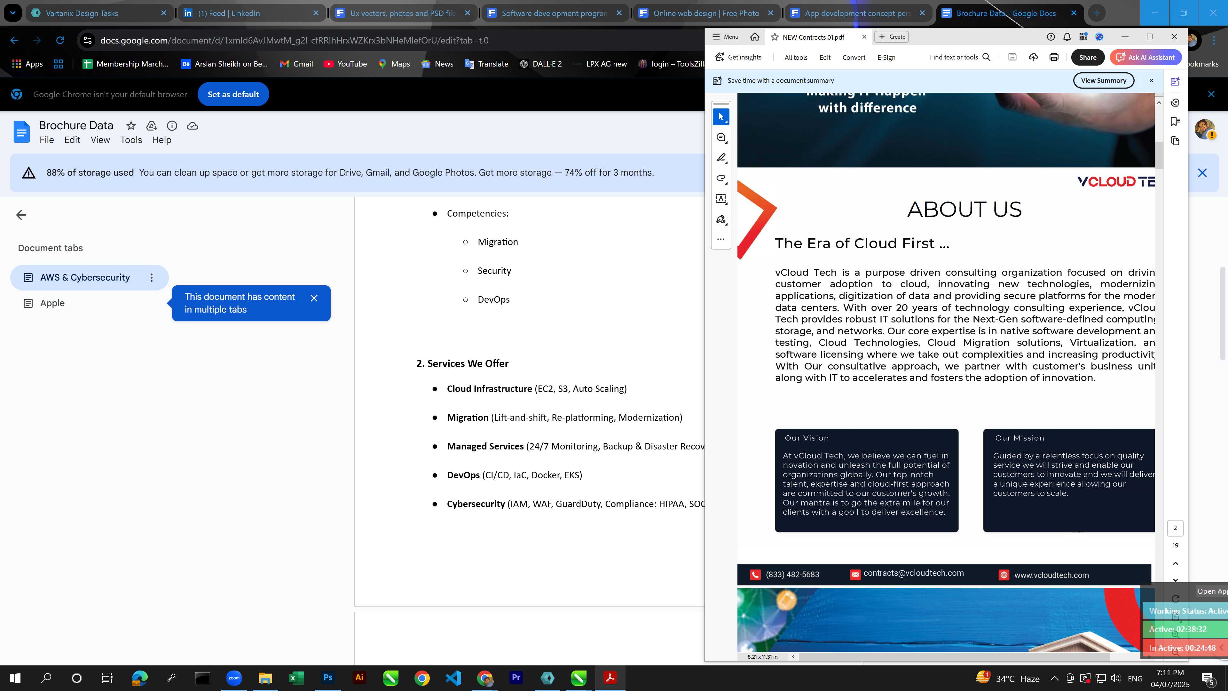The width and height of the screenshot is (1228, 691).
Task: Go to next page in Acrobat
Action: click(x=1175, y=580)
